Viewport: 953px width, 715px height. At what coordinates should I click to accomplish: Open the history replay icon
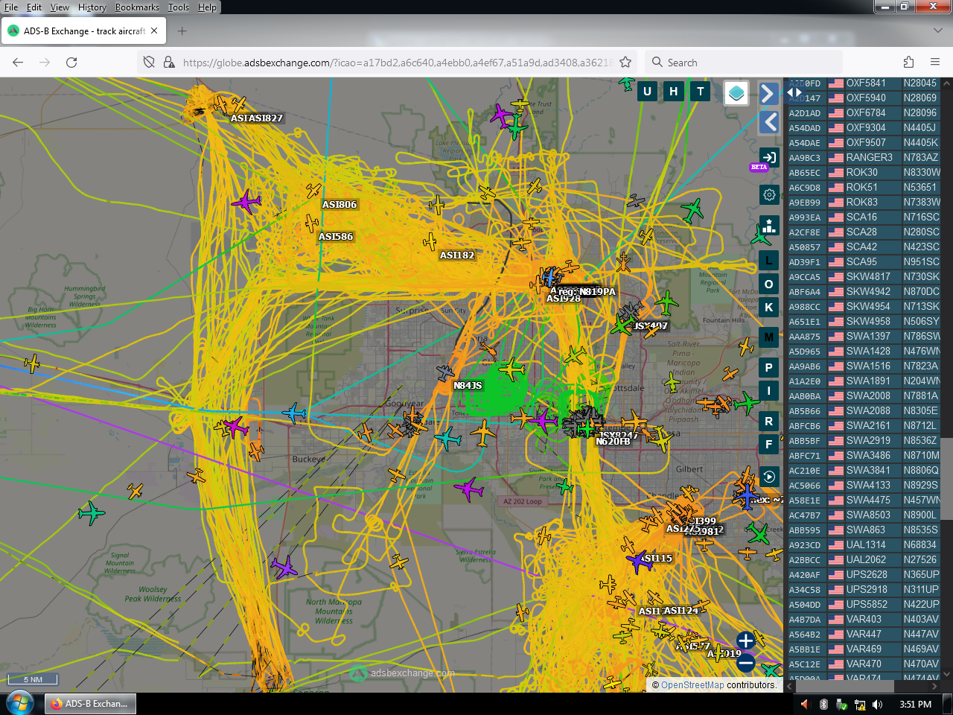tap(769, 477)
